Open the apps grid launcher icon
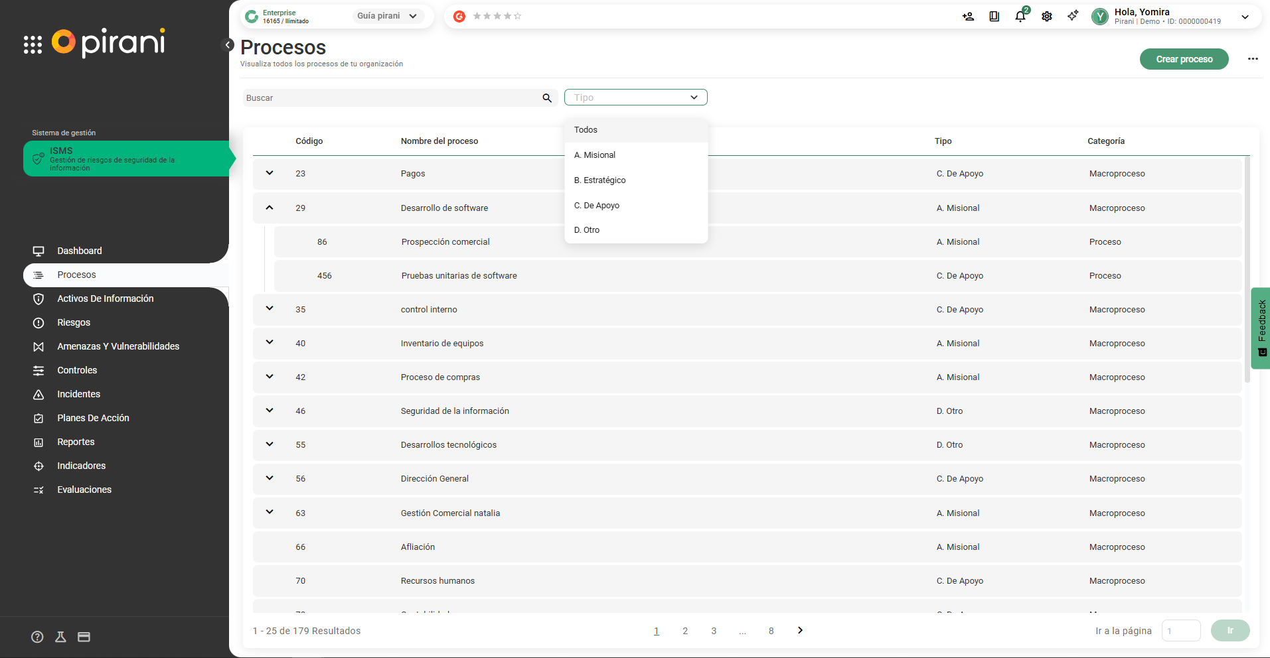1270x658 pixels. (x=33, y=44)
